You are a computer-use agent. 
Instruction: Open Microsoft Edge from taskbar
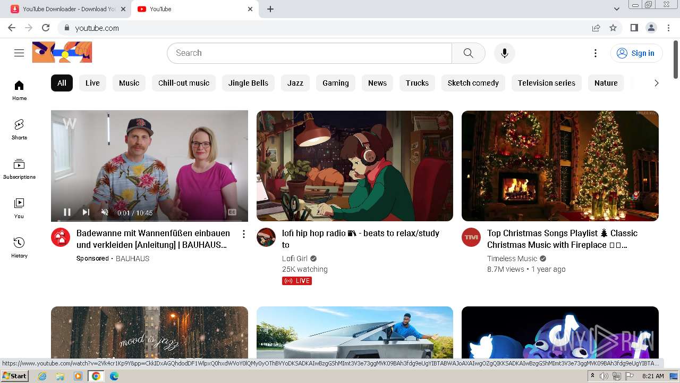point(114,376)
